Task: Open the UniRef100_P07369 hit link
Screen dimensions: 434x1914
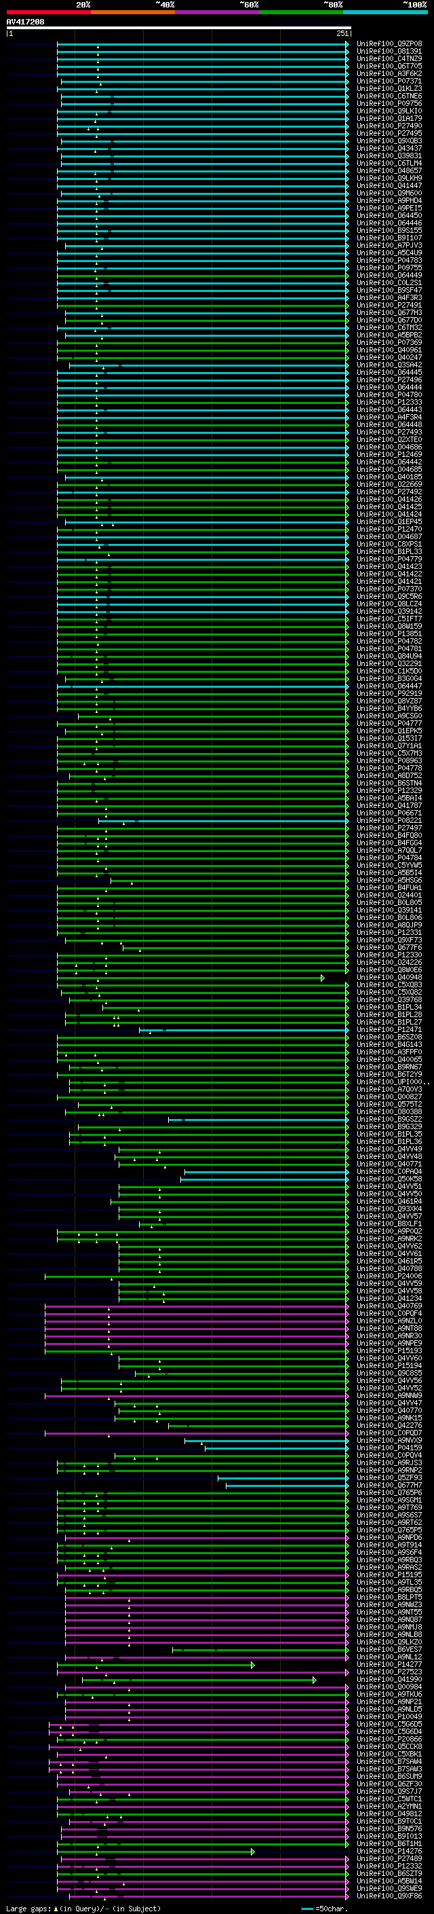Action: (x=389, y=342)
